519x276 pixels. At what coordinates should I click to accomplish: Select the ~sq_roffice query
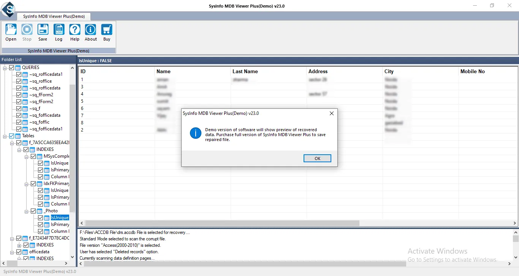[40, 81]
